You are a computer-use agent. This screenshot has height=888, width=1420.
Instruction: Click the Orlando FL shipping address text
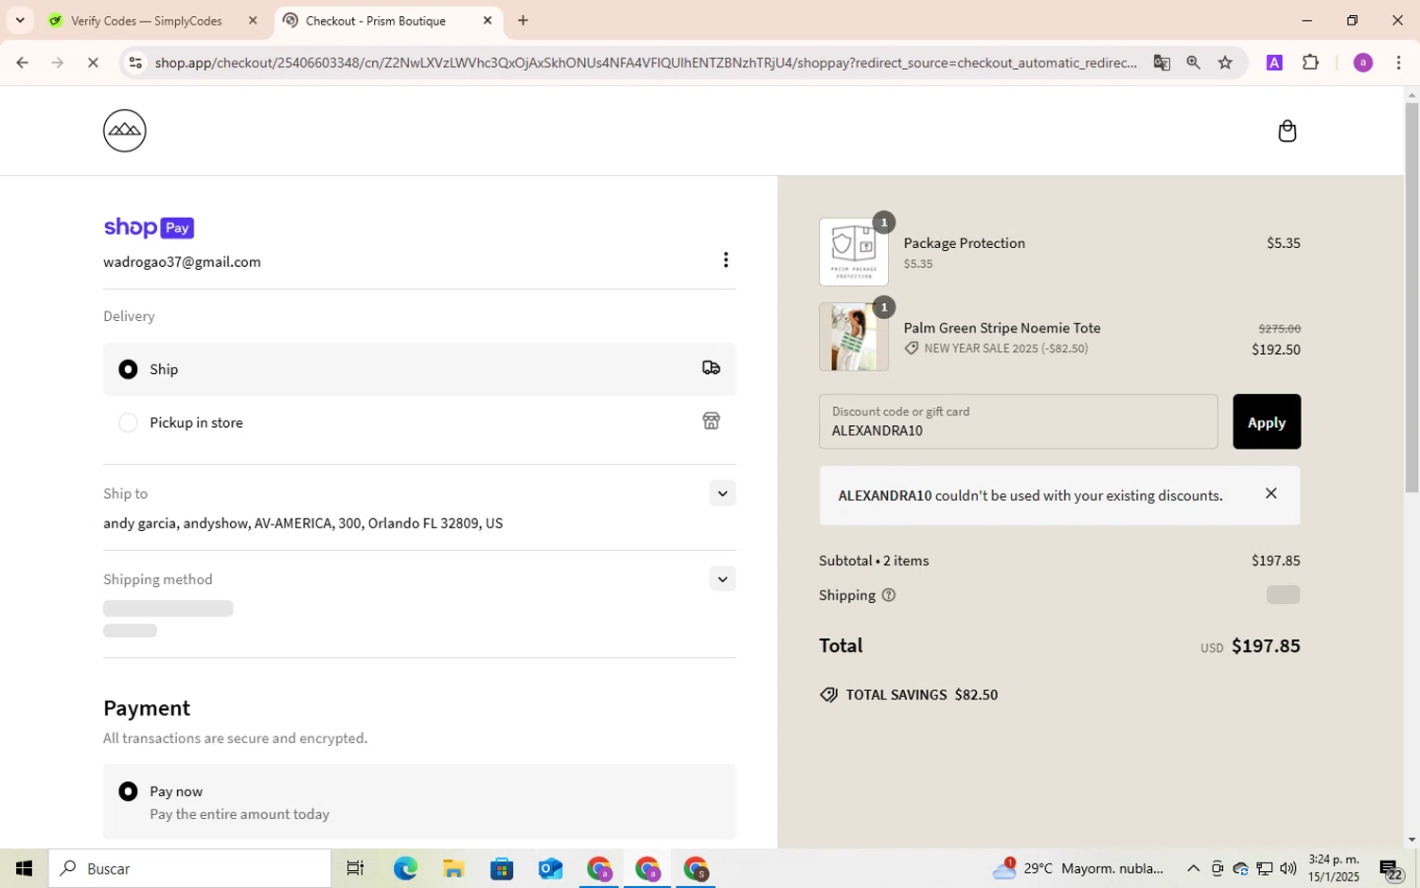(303, 524)
